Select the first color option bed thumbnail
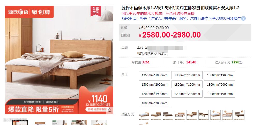This screenshot has height=125, width=253. point(144,115)
